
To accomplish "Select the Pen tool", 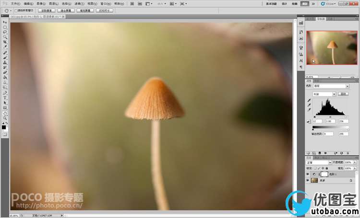I will 5,93.
